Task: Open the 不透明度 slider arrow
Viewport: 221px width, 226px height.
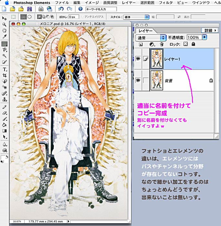Action: point(205,37)
